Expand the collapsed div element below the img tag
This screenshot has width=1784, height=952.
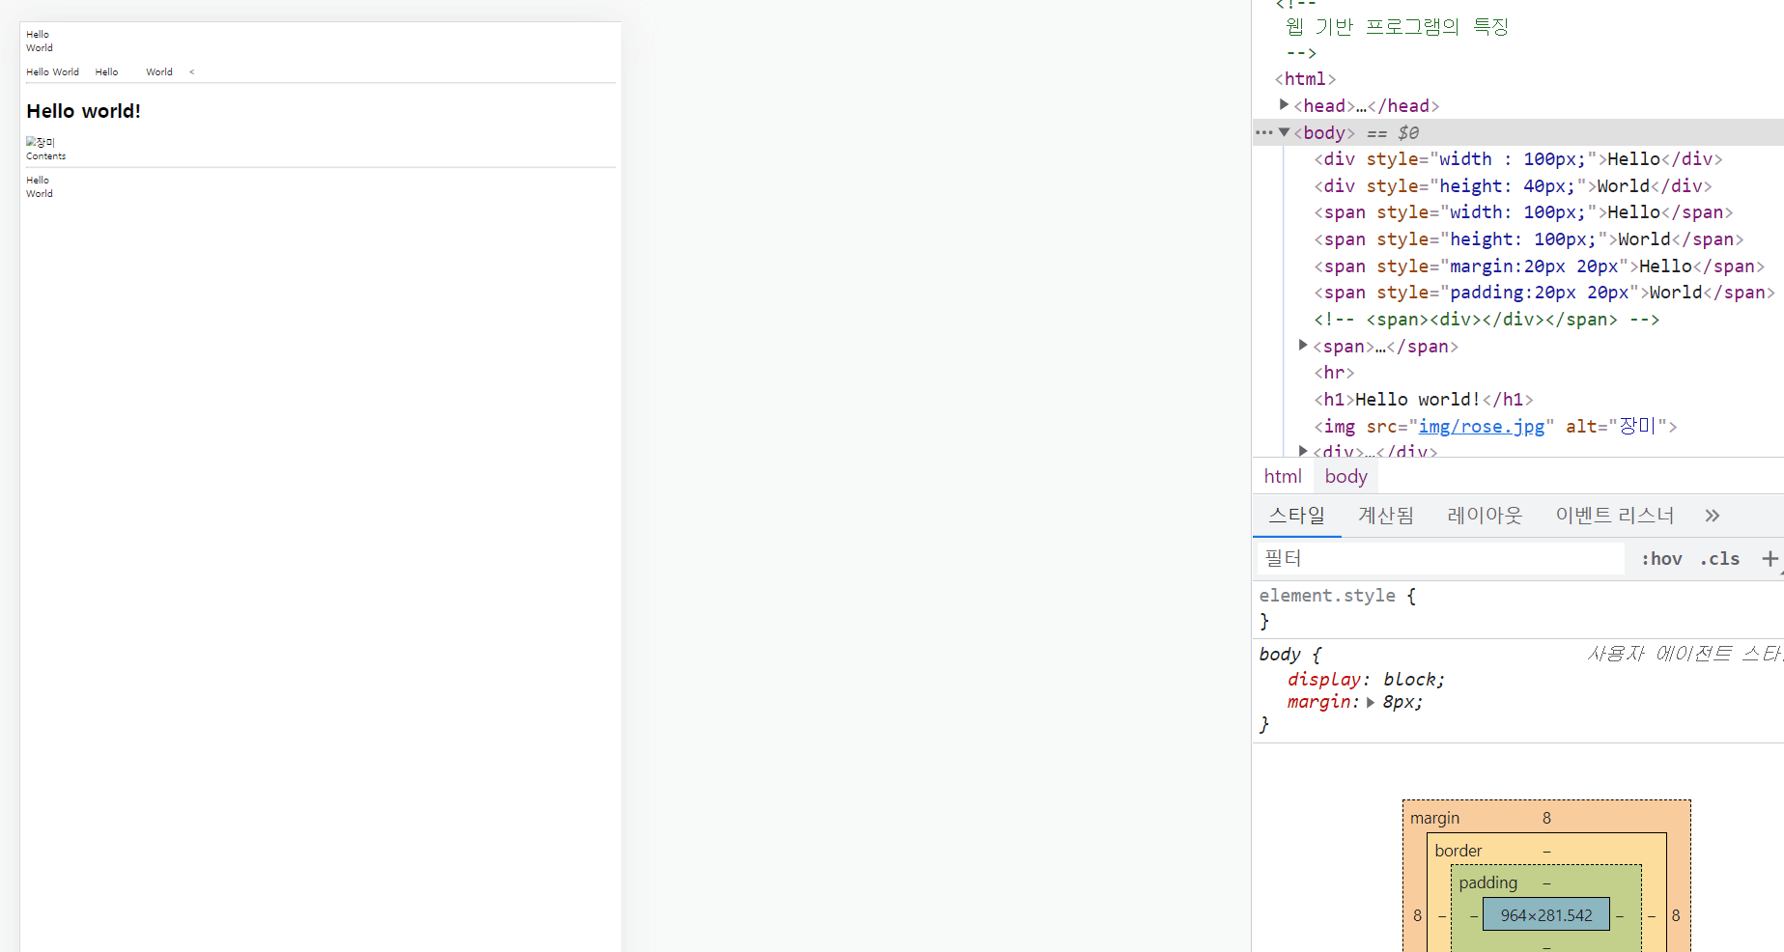pos(1303,450)
